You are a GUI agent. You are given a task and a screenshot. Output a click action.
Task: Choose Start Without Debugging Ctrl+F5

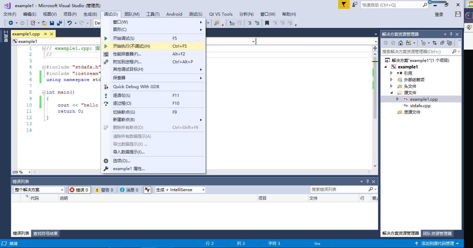point(153,46)
